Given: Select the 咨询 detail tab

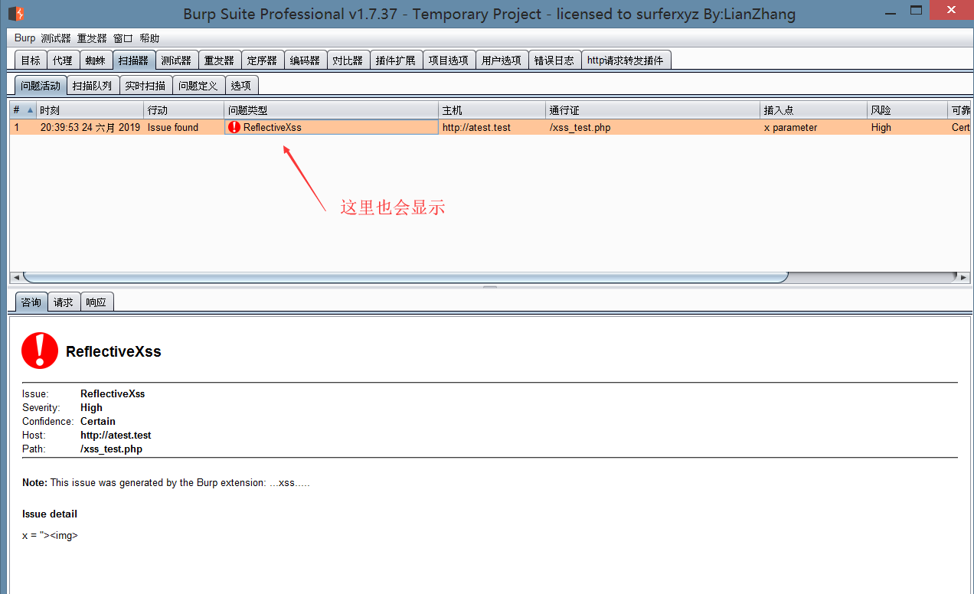Looking at the screenshot, I should [31, 302].
